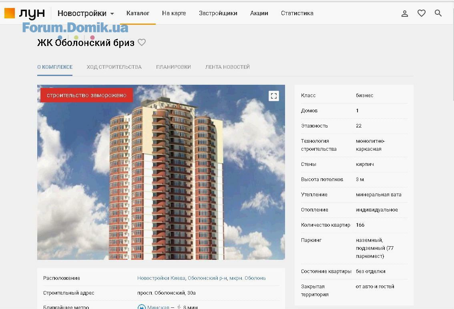Add ЖК Оболонский бриз to favorites
The width and height of the screenshot is (454, 309).
coord(142,42)
